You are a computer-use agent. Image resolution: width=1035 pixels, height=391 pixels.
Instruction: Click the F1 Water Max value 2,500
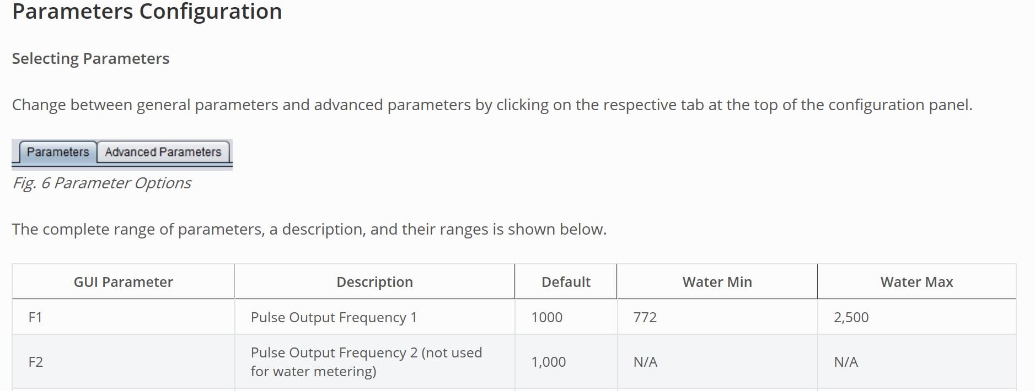[x=851, y=317]
